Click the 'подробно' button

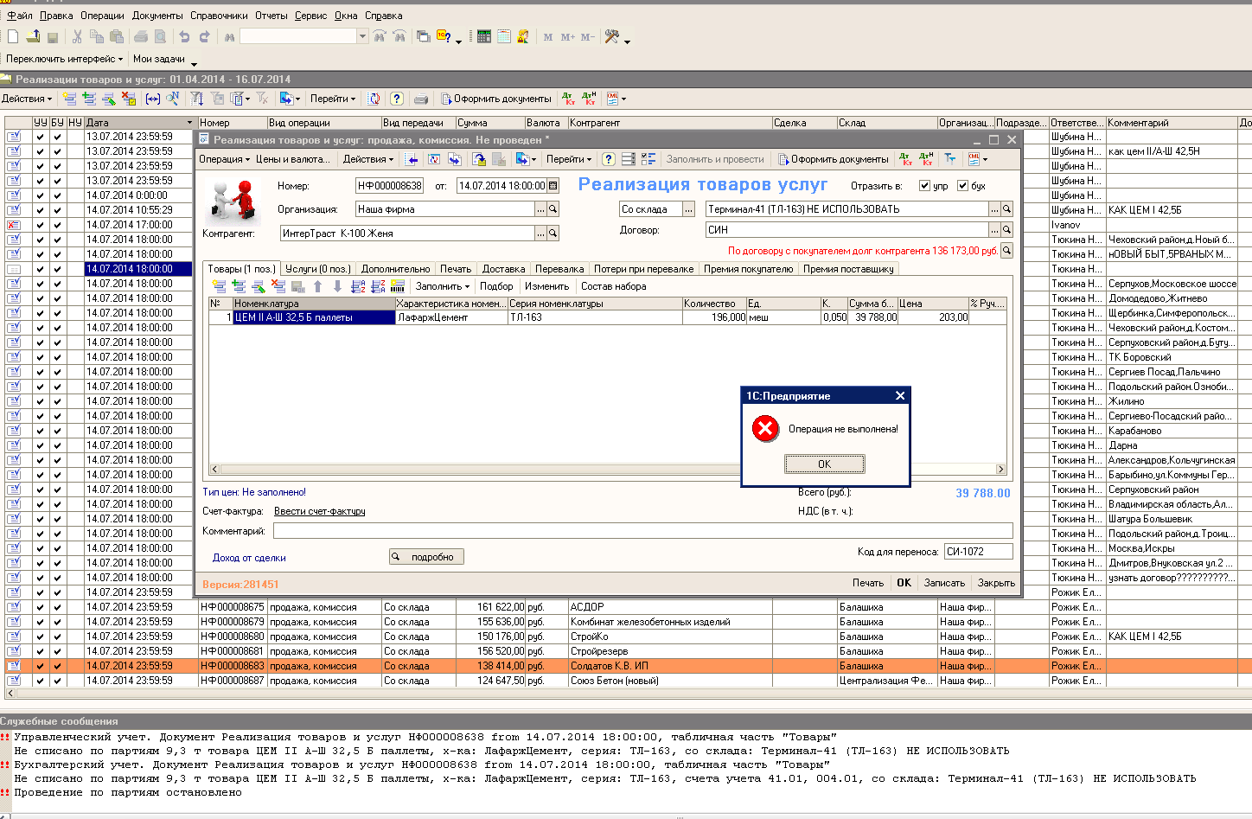click(426, 557)
